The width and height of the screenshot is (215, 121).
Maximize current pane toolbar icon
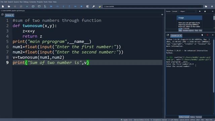coord(87,6)
